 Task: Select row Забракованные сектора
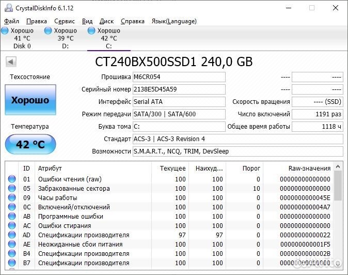[169, 188]
